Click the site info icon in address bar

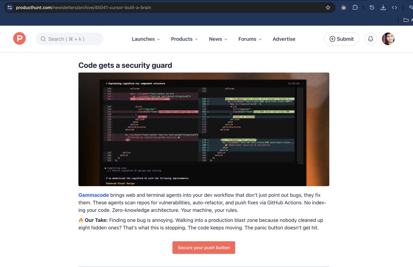click(10, 8)
